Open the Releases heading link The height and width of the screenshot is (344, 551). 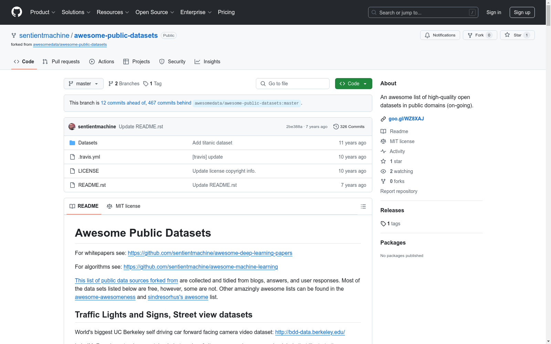(392, 211)
